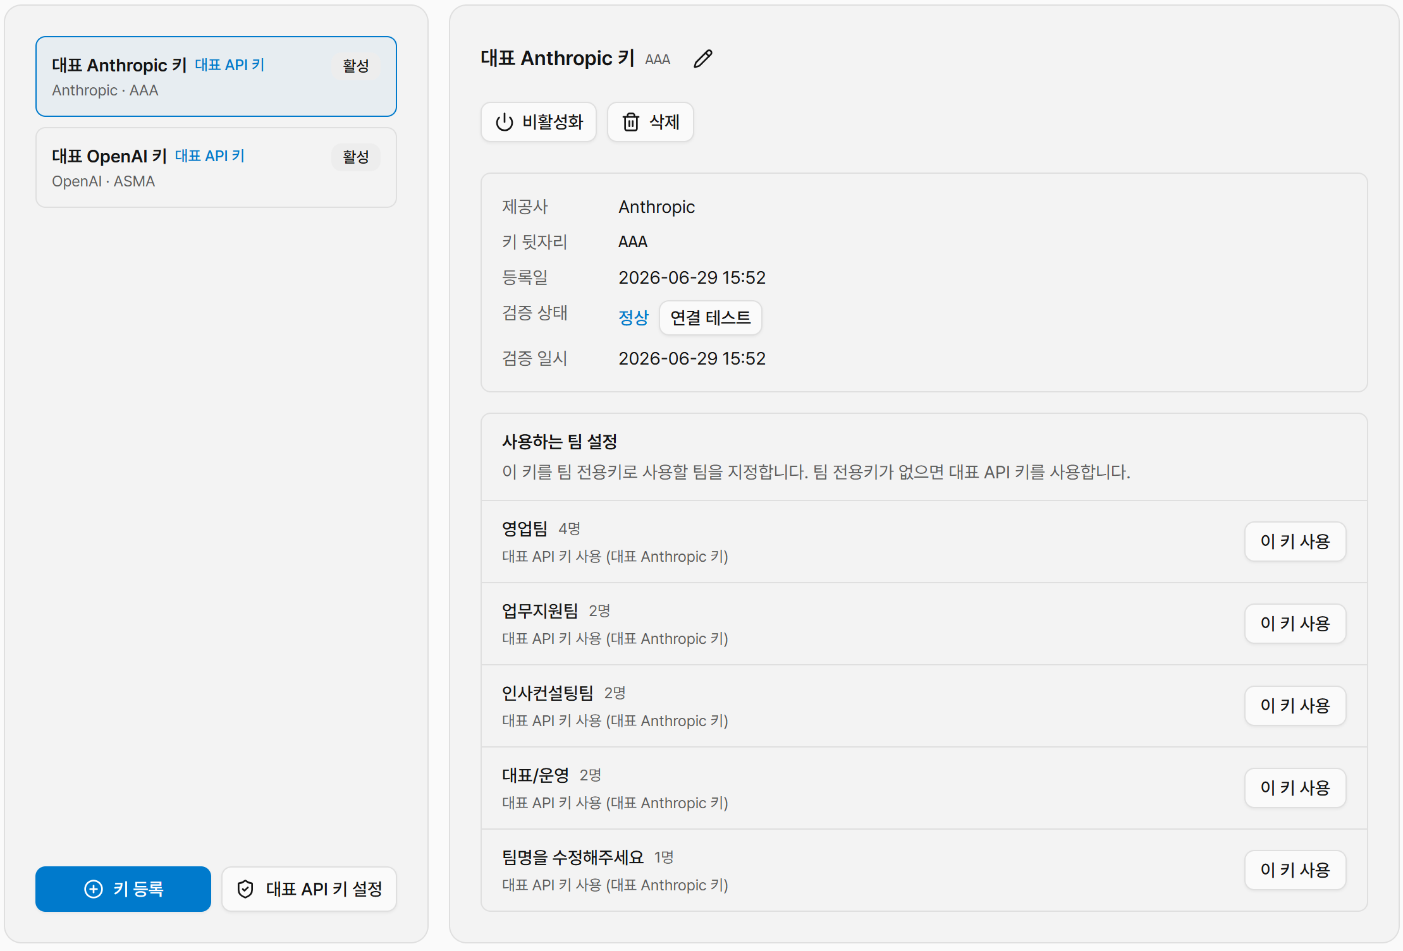Click the 대표 API 키 tag on the OpenAI card
The width and height of the screenshot is (1403, 951).
pyautogui.click(x=210, y=156)
